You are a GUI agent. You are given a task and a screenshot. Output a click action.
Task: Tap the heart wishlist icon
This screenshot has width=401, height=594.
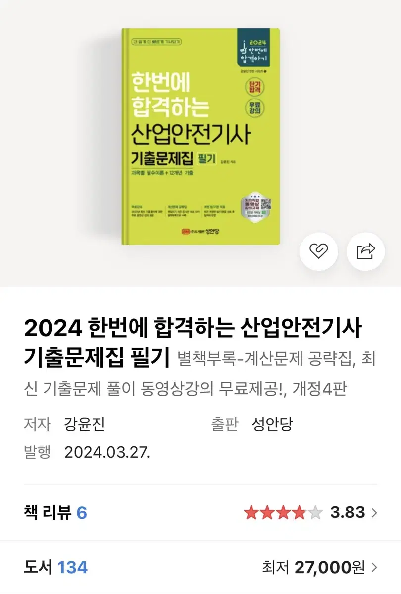coord(319,251)
